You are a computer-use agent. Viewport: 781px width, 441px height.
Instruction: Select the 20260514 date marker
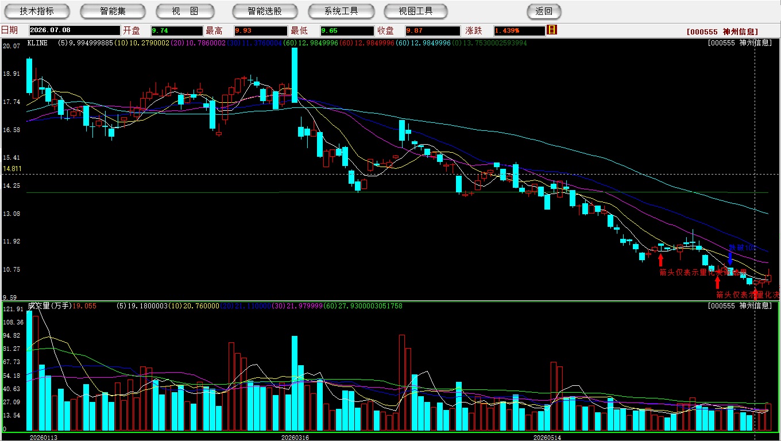click(x=547, y=438)
